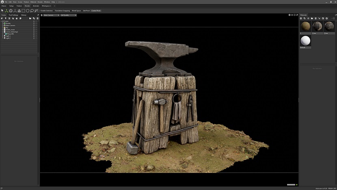Activate the green Translate gizmo tool
Viewport: 337px width, 190px height.
click(6, 11)
